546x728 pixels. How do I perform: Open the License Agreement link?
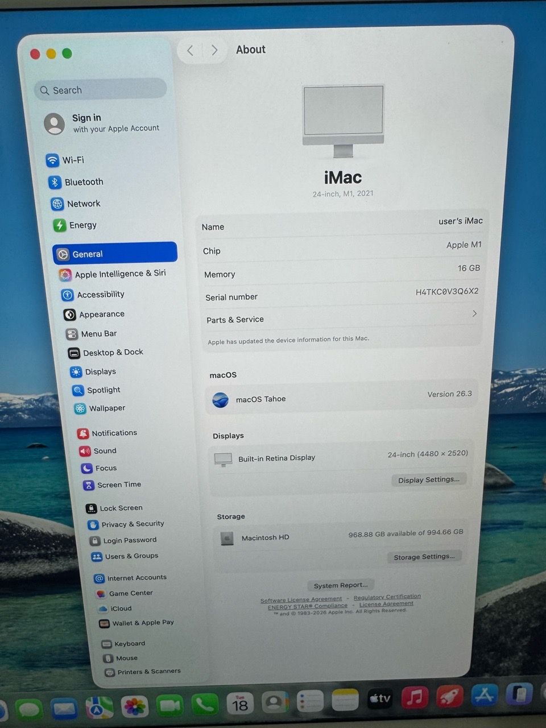coord(386,604)
